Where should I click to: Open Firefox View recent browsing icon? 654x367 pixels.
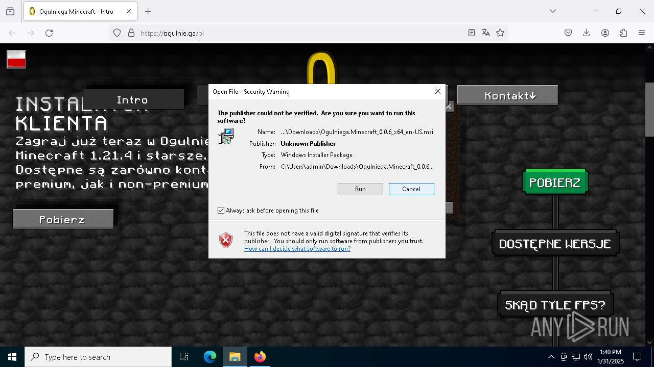[x=10, y=11]
